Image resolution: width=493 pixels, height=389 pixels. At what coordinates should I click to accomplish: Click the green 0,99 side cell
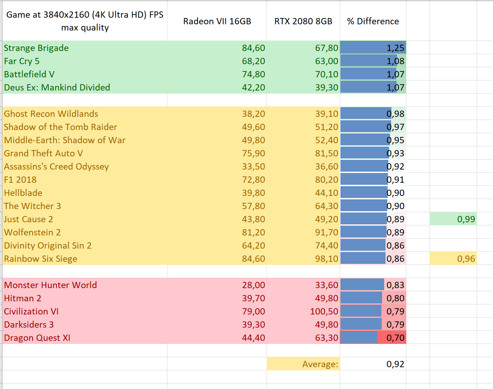(x=453, y=219)
